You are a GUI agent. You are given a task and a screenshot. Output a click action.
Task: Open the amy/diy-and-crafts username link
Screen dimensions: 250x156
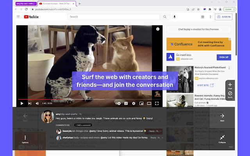click(x=66, y=114)
